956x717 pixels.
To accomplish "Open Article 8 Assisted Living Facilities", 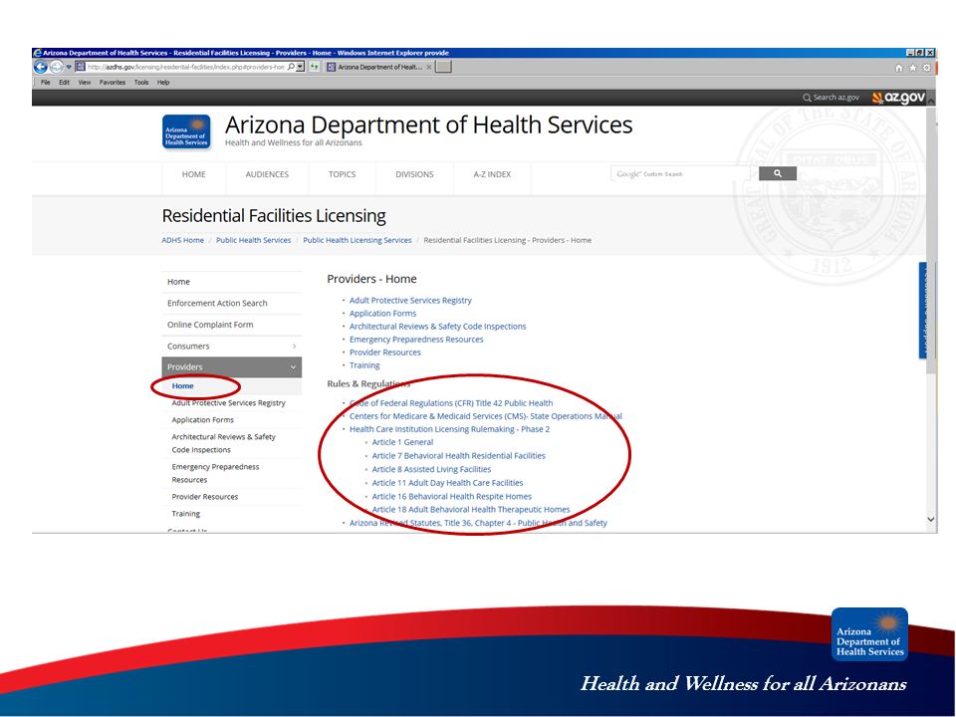I will (431, 469).
